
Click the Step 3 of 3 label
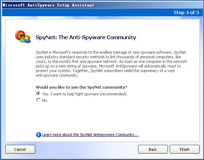186,12
